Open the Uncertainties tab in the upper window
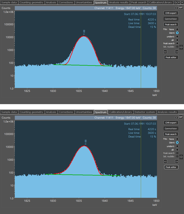 84,3
